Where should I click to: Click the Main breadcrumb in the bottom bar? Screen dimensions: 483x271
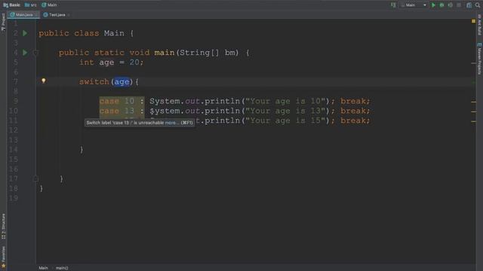point(43,268)
